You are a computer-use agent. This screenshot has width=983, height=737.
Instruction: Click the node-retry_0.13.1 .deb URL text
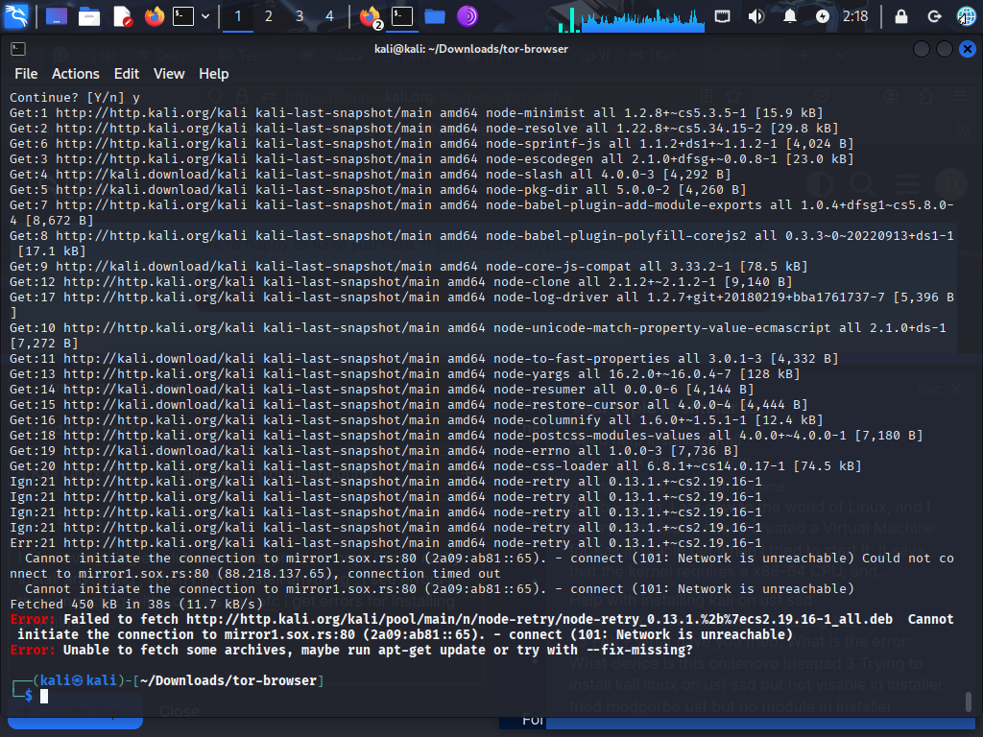(x=539, y=619)
